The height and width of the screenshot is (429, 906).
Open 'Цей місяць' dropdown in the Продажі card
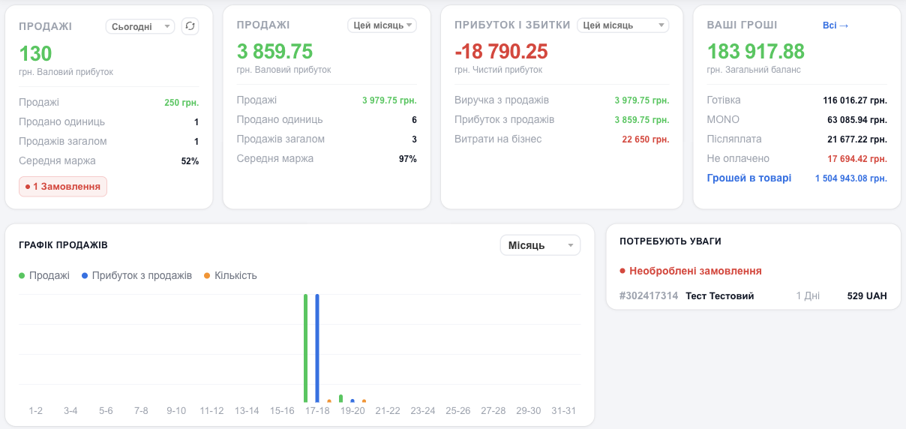(382, 25)
